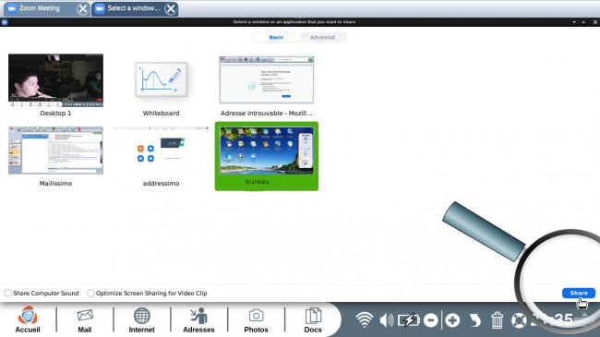Open the Docs documents icon
This screenshot has height=337, width=600.
coord(313,319)
